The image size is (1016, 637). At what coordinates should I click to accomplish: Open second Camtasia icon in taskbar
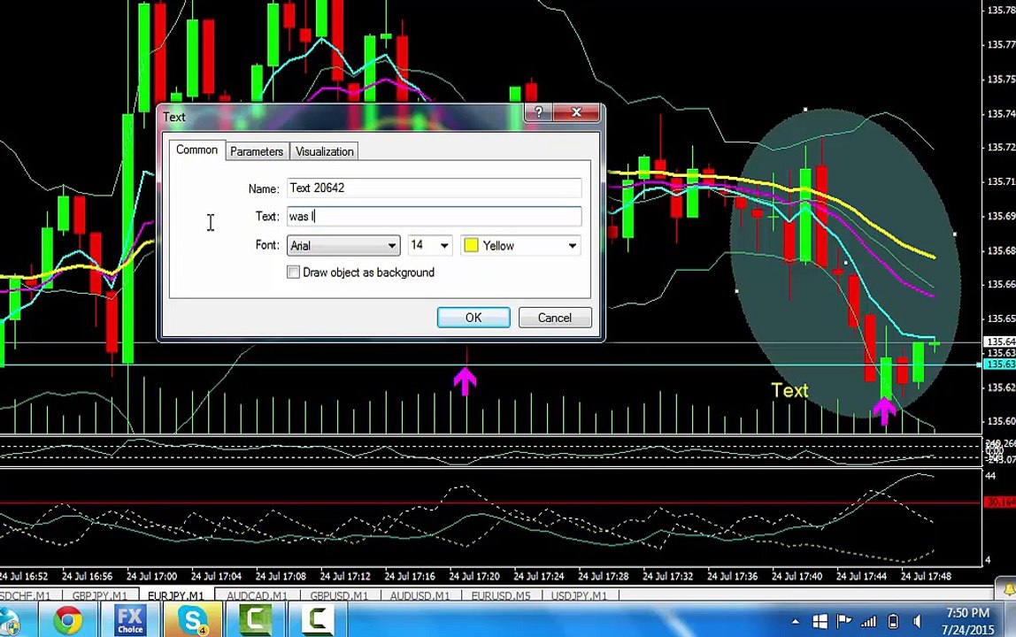[317, 620]
